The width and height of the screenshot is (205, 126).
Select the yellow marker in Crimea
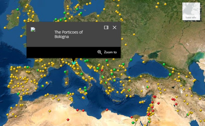143,62
